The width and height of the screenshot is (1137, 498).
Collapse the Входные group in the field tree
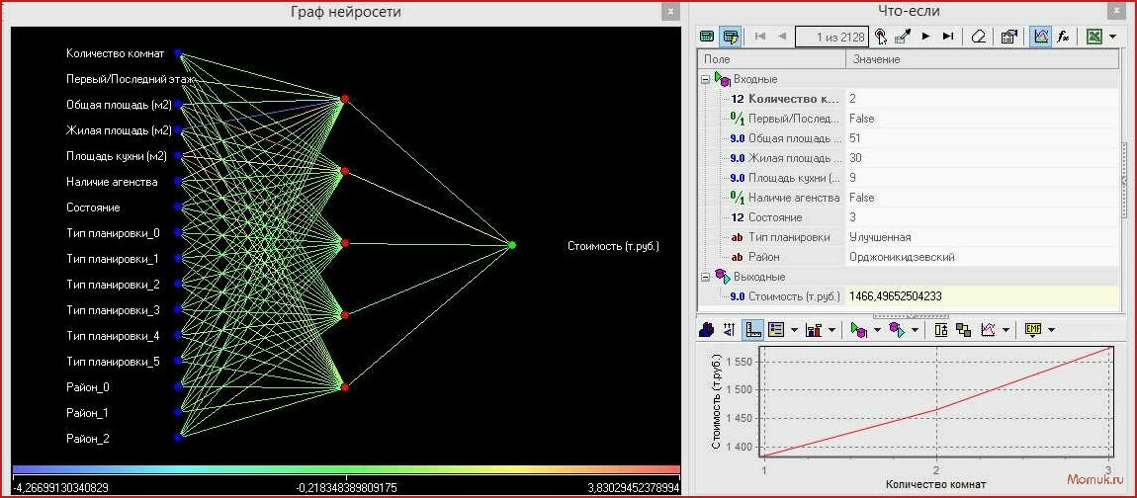[704, 78]
